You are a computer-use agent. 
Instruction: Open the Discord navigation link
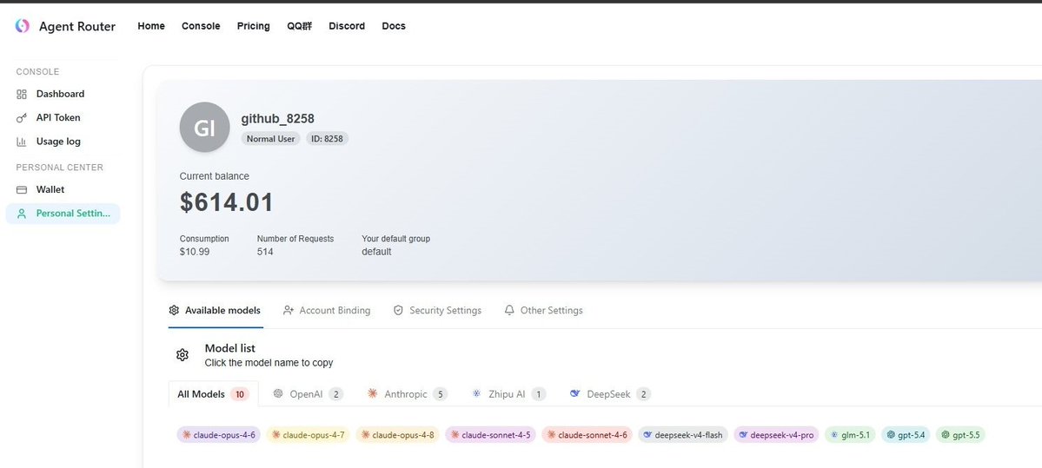coord(347,26)
